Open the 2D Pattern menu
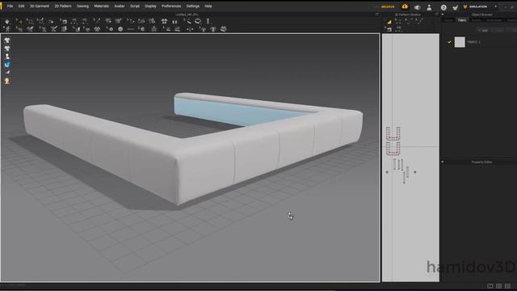The height and width of the screenshot is (291, 517). point(63,6)
